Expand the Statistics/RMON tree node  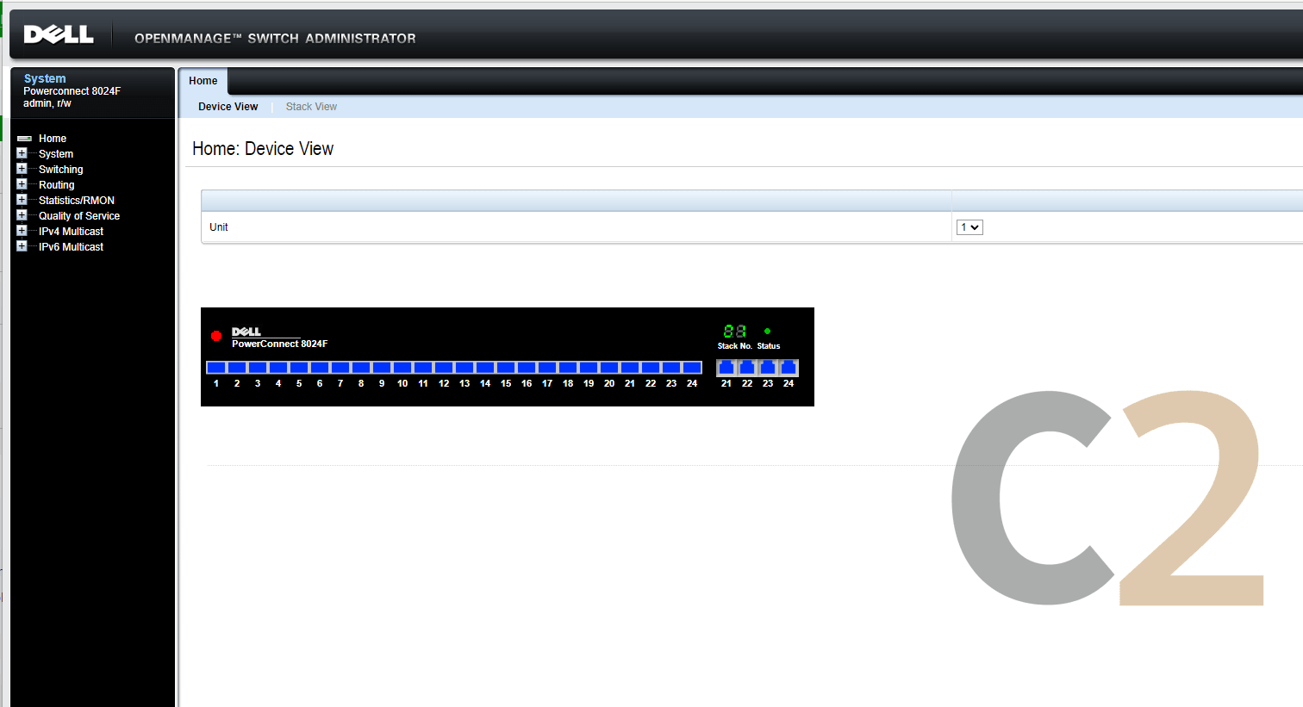[x=22, y=200]
